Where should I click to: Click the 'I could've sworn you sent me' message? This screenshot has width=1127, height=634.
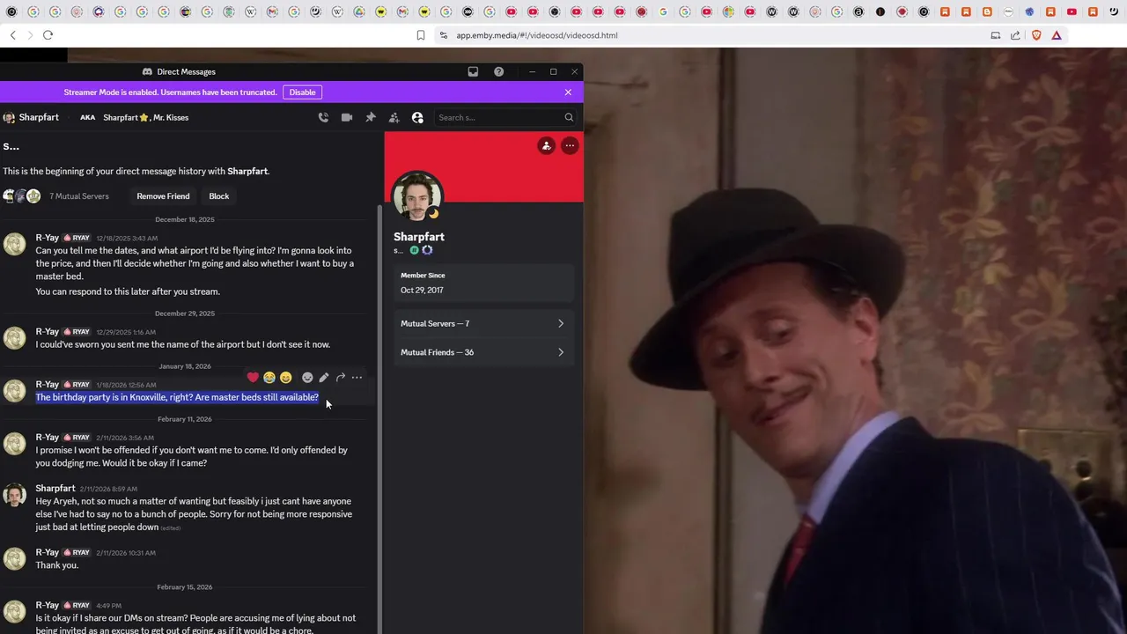click(x=183, y=344)
